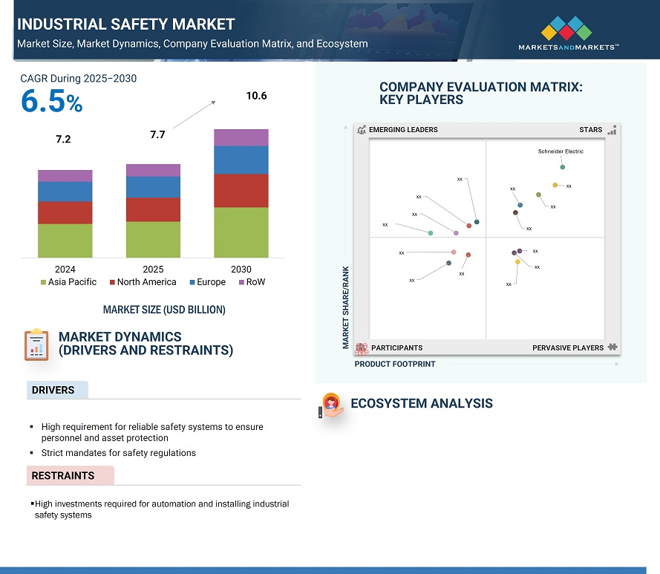
Task: Click the Participants quadrant icon
Action: coord(362,348)
